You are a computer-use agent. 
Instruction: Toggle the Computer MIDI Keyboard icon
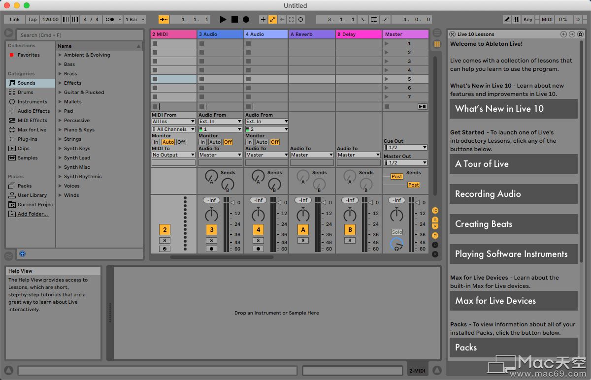tap(516, 20)
